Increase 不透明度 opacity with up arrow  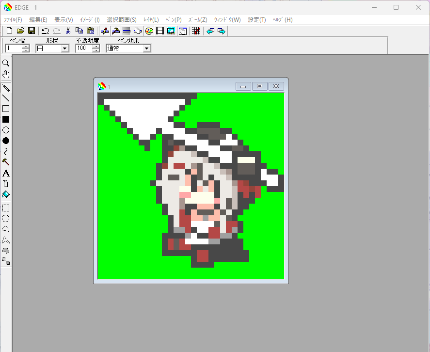point(96,47)
